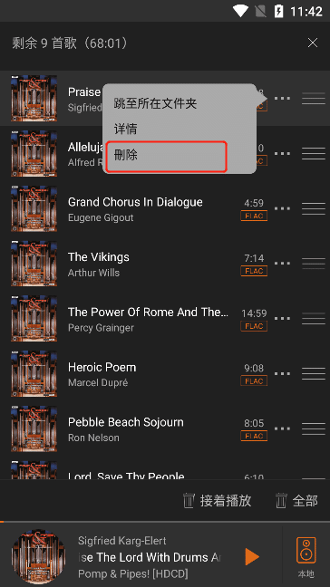Tap the 接着播放 trash button
Image resolution: width=330 pixels, height=587 pixels.
217,501
